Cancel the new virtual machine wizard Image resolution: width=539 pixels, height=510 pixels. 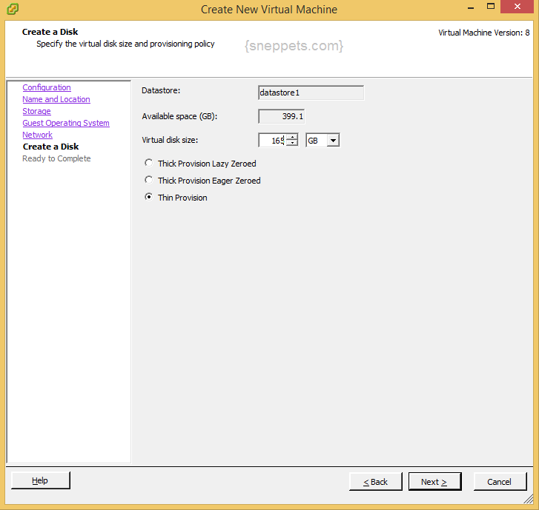click(x=500, y=482)
